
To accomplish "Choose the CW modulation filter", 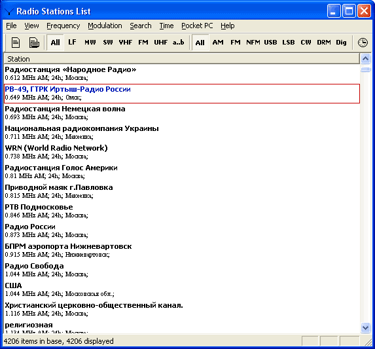I will click(x=306, y=43).
